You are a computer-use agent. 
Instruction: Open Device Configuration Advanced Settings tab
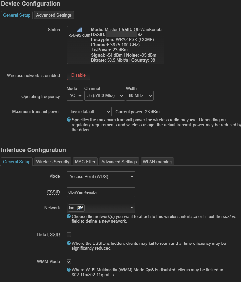(54, 15)
